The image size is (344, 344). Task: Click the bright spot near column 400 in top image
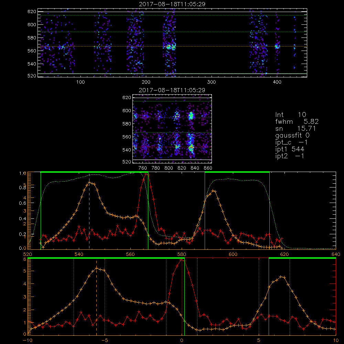277,46
